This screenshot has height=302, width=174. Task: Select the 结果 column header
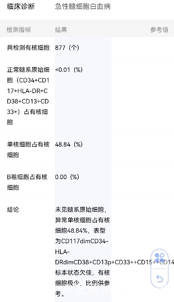click(61, 30)
